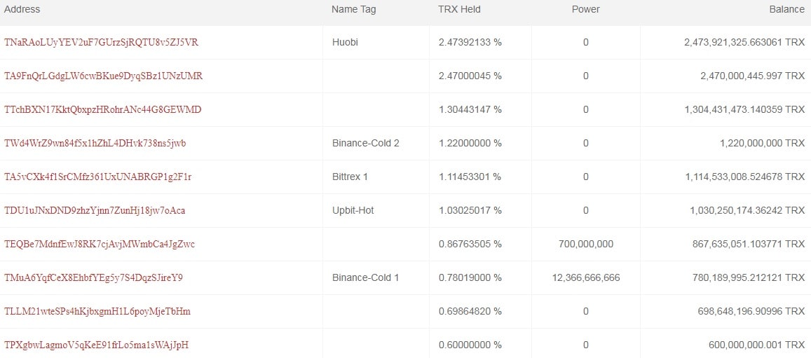Click the Power column header

click(x=585, y=9)
